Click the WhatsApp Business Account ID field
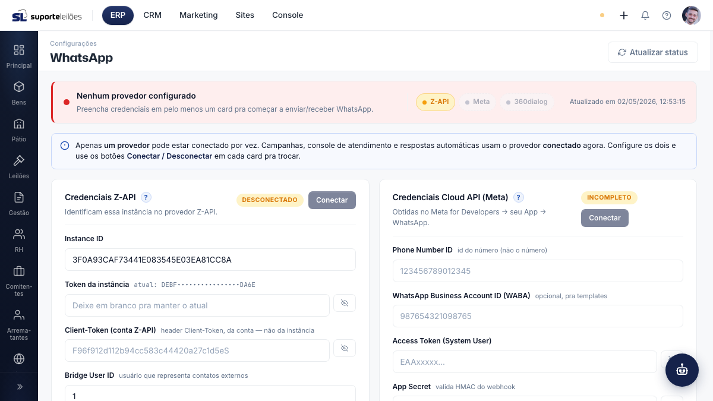The height and width of the screenshot is (401, 713). [538, 316]
